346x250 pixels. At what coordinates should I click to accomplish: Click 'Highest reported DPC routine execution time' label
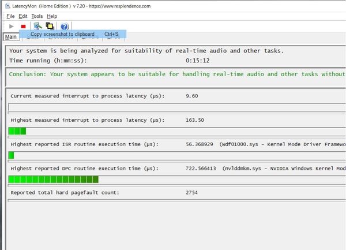(85, 168)
